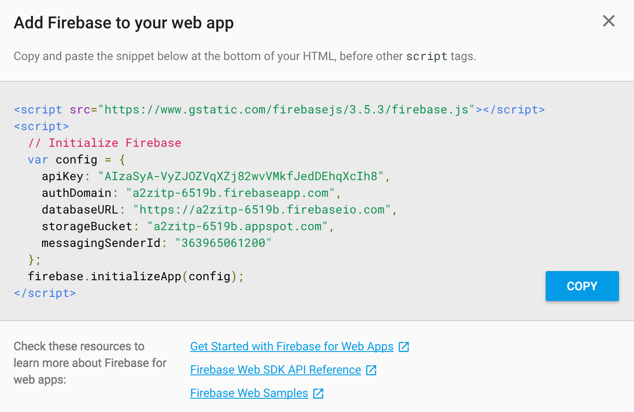The height and width of the screenshot is (412, 634).
Task: Click external-link icon beside SDK API Reference
Action: click(371, 370)
